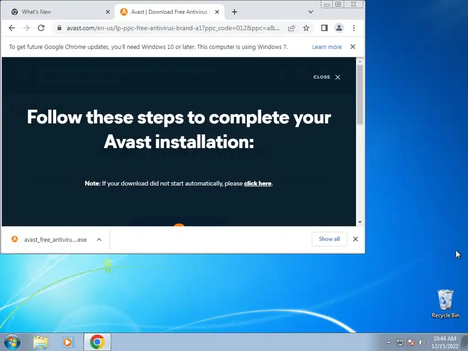View site info via the padlock icon
This screenshot has height=351, width=468.
point(59,28)
